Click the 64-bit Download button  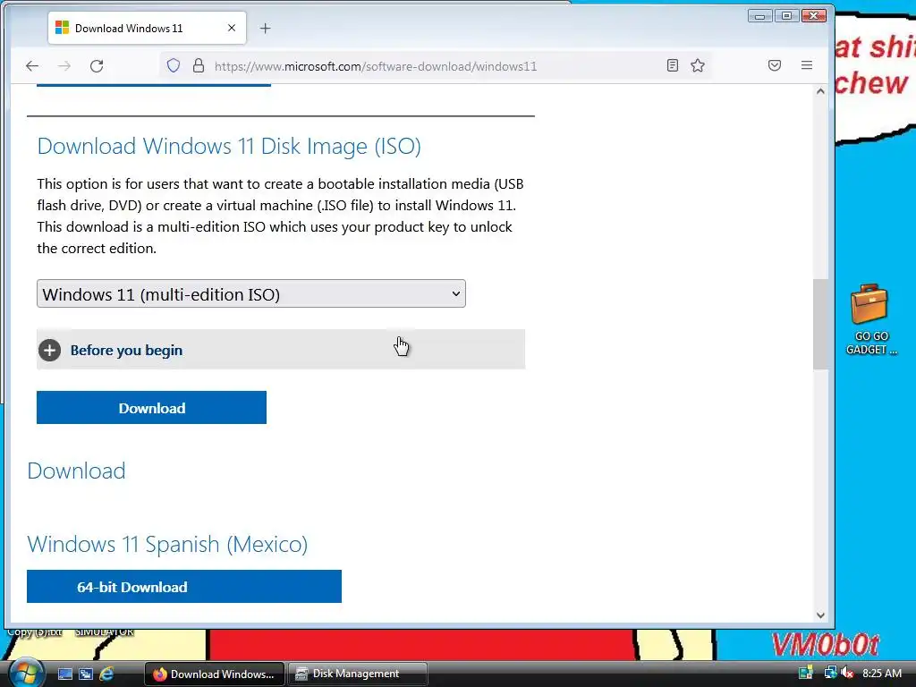coord(184,587)
